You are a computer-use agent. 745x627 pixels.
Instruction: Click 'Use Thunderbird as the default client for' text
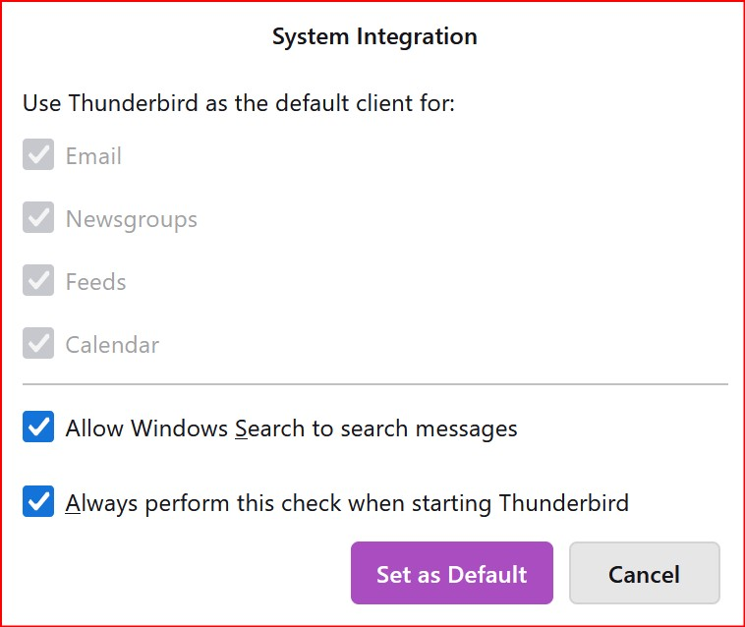239,103
